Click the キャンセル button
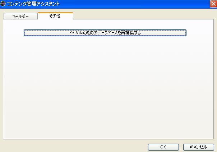 point(198,147)
